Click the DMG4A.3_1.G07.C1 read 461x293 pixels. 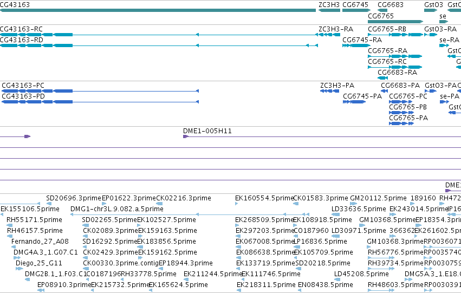pos(17,258)
